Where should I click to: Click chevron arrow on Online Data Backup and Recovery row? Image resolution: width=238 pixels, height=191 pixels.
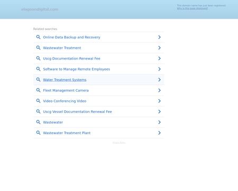point(159,37)
